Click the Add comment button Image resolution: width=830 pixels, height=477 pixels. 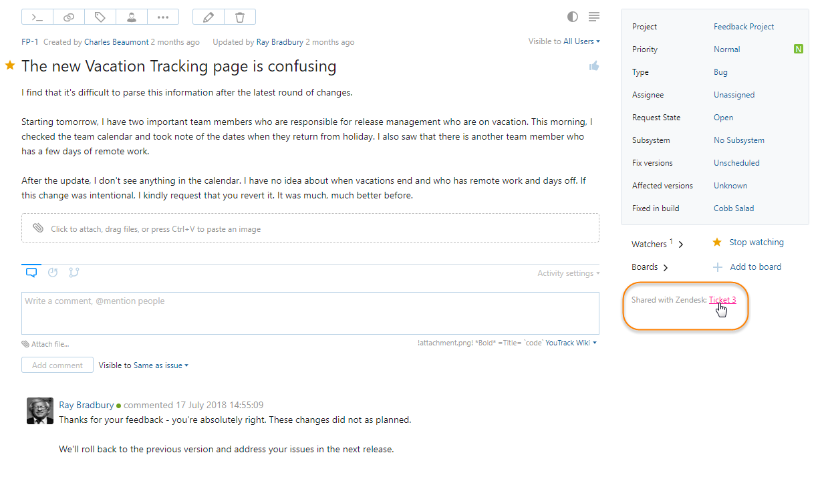click(57, 365)
